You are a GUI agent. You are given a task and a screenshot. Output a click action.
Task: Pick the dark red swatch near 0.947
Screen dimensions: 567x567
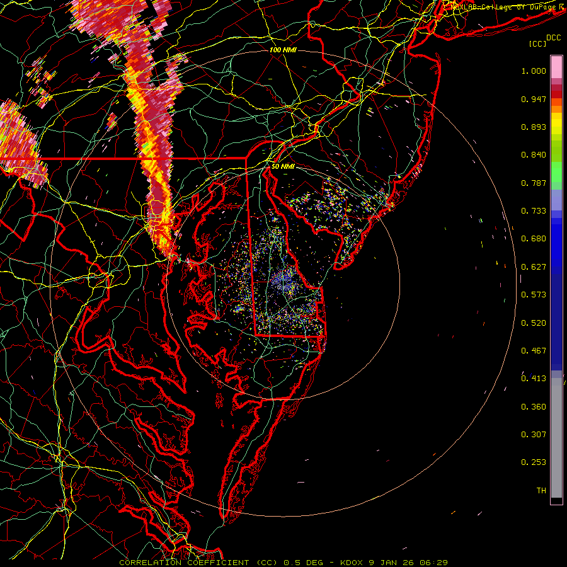556,94
